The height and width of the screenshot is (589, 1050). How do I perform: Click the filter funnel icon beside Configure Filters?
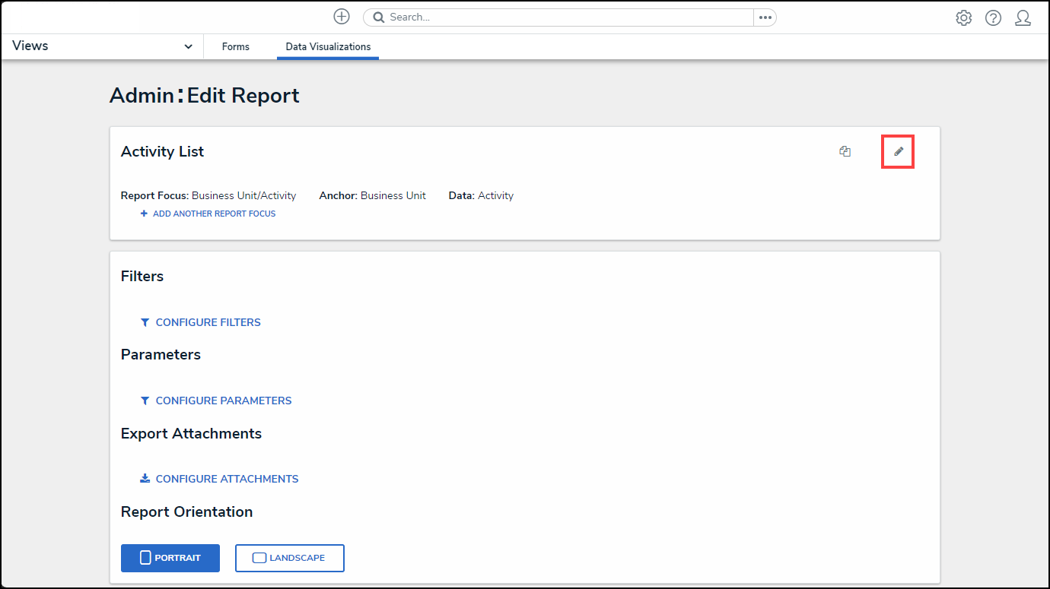145,322
